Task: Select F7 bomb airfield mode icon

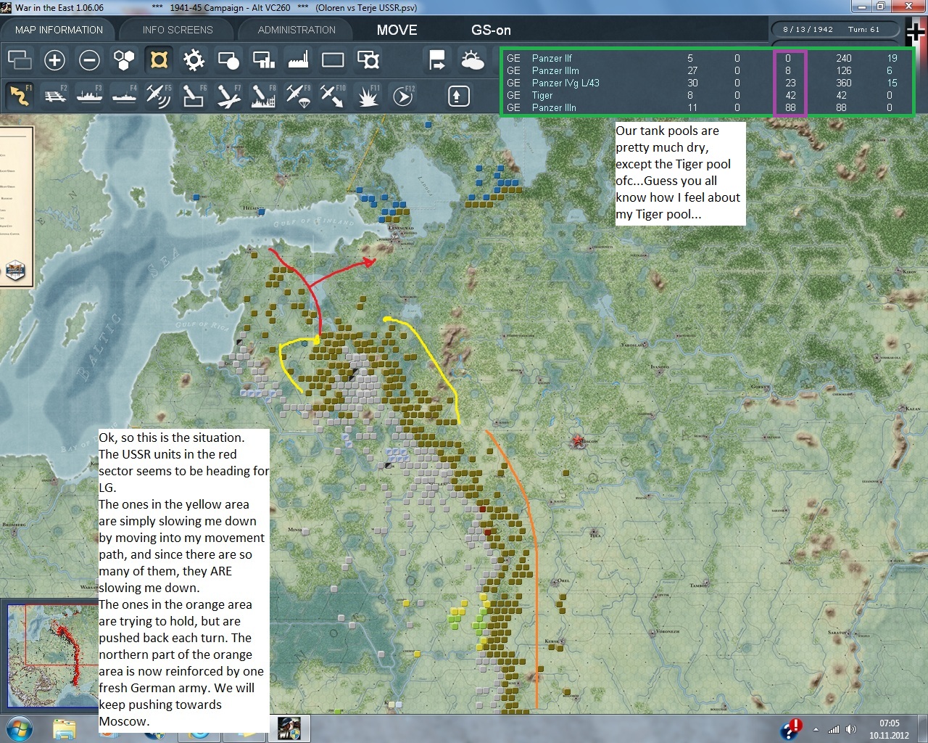Action: tap(228, 95)
